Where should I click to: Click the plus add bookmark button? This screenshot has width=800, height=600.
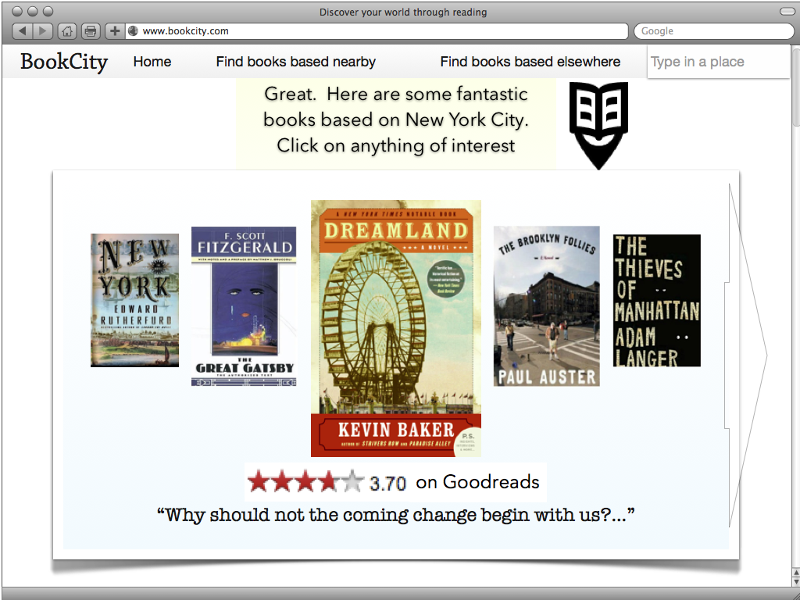click(x=115, y=31)
